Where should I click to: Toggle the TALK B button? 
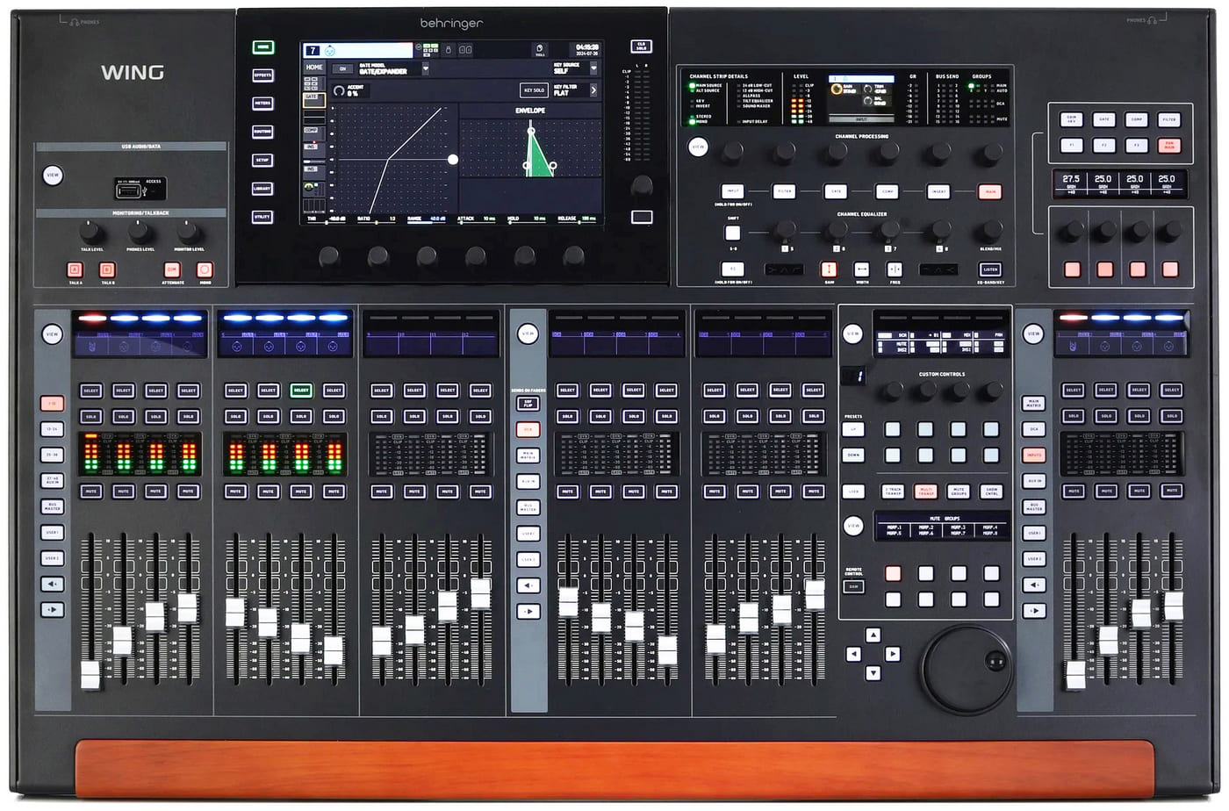tap(107, 270)
